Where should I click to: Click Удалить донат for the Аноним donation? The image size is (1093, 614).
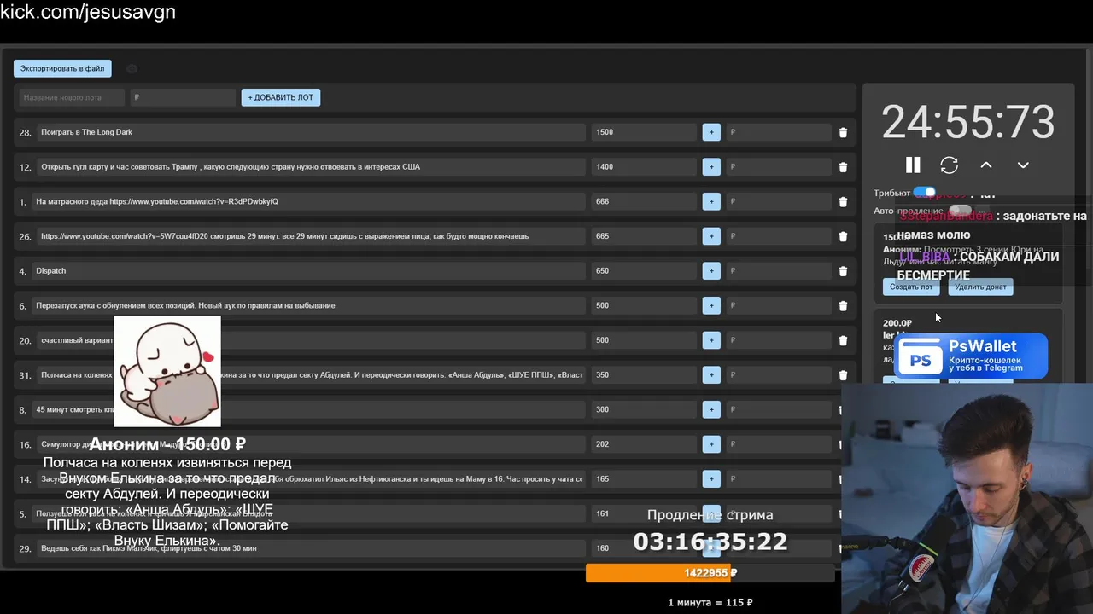980,287
